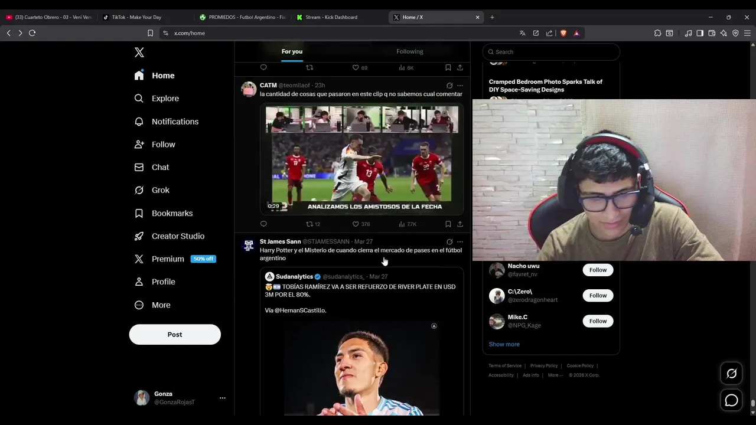Screen dimensions: 756x425
Task: Open quoted Sudanalytics post name
Action: (x=294, y=277)
